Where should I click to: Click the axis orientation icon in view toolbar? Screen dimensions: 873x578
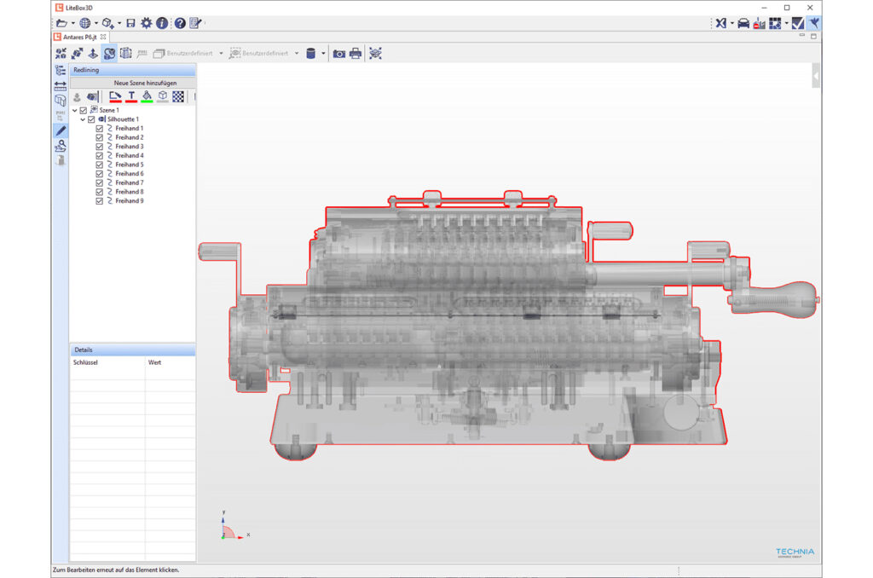[x=93, y=54]
